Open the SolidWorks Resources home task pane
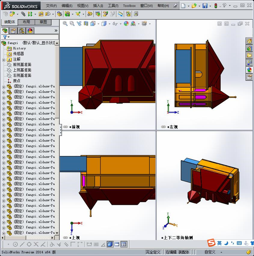Viewport: 254px width, 256px height. pyautogui.click(x=249, y=41)
